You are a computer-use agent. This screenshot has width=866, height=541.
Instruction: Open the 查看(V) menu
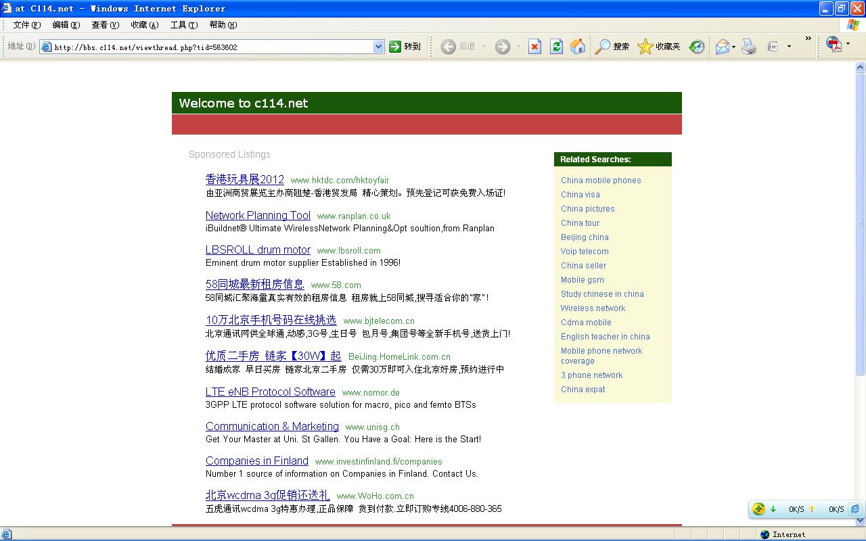click(x=106, y=25)
